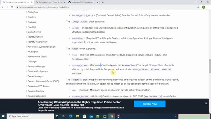Open Microsoft Store from the taskbar
Image resolution: width=211 pixels, height=119 pixels.
84,116
